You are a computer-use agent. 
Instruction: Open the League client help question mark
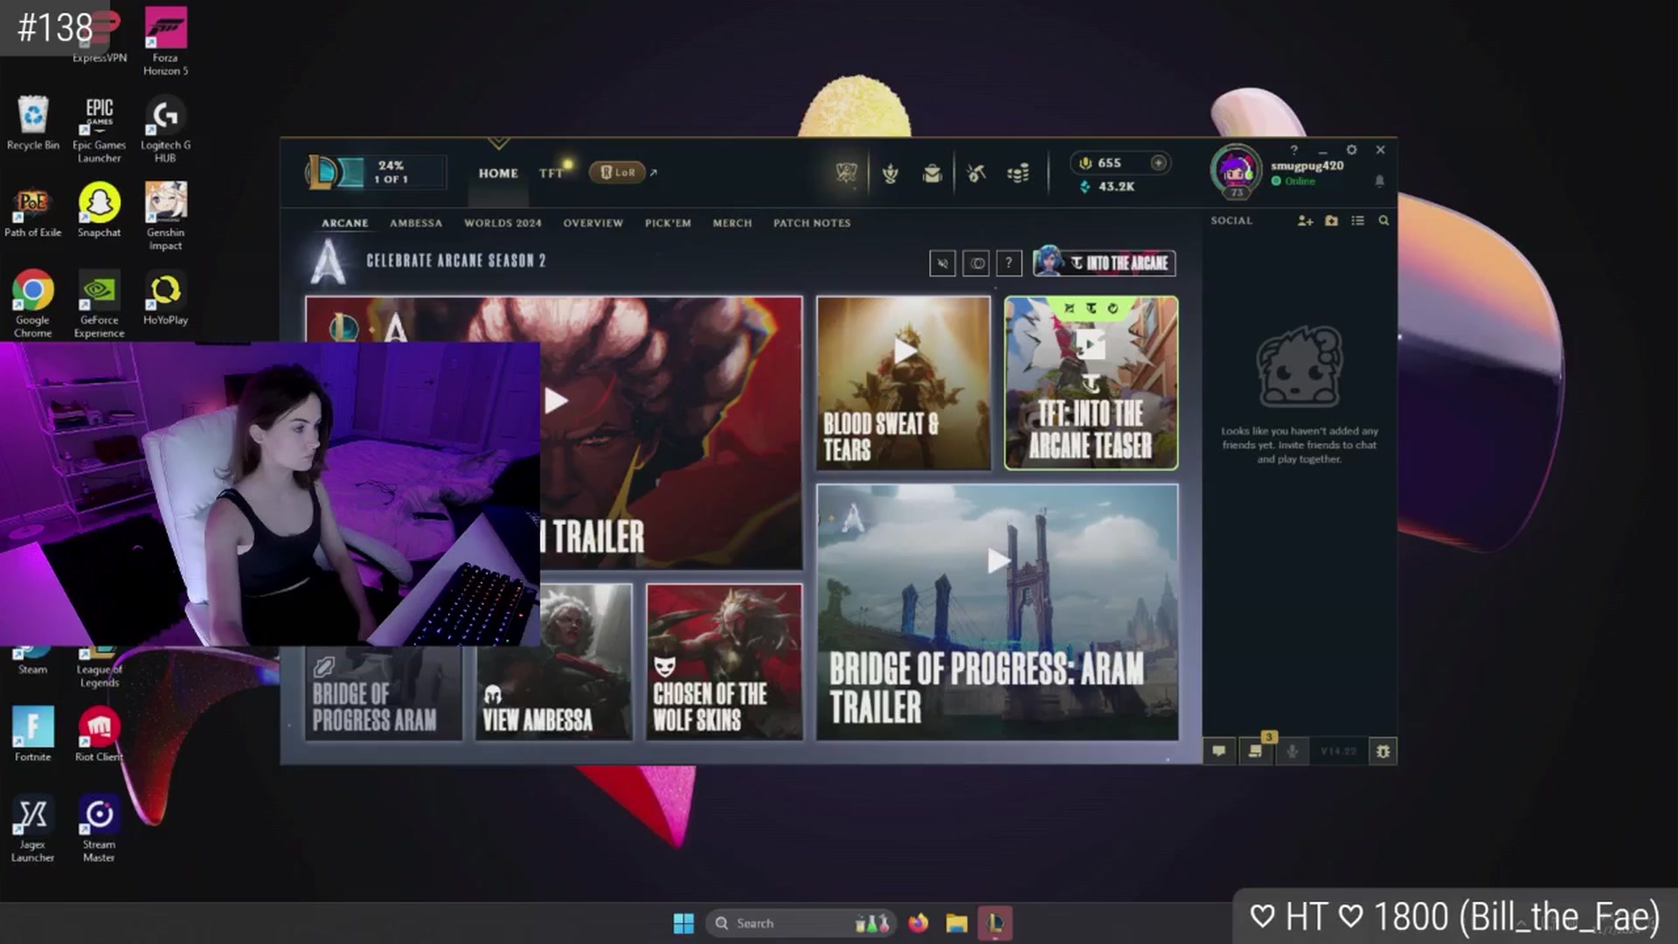(1293, 149)
